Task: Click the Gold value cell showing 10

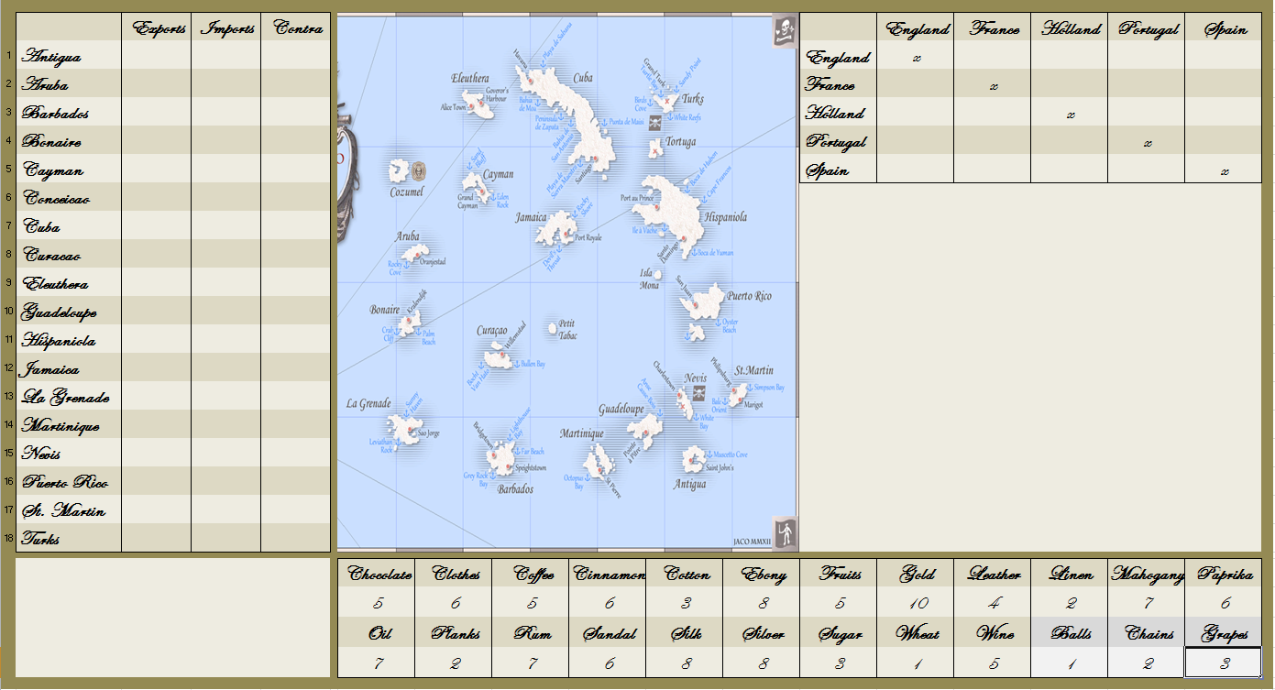Action: (x=916, y=602)
